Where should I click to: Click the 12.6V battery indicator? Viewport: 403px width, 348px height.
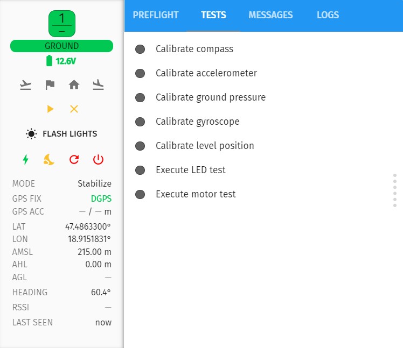click(x=61, y=61)
